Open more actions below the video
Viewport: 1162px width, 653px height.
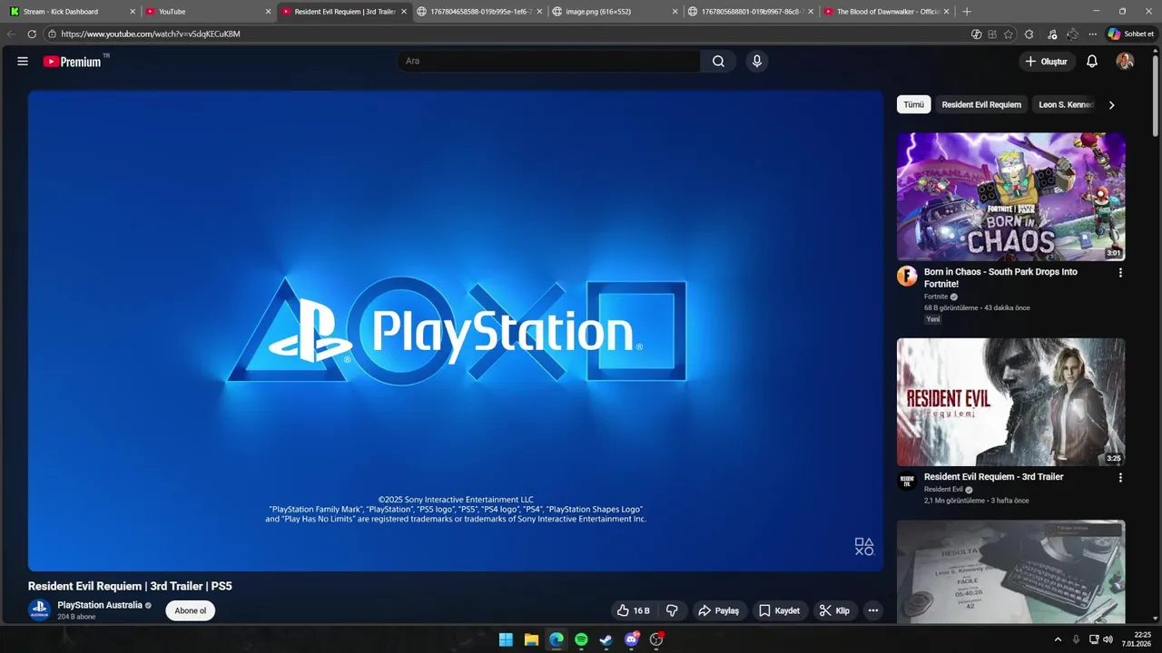pyautogui.click(x=872, y=610)
